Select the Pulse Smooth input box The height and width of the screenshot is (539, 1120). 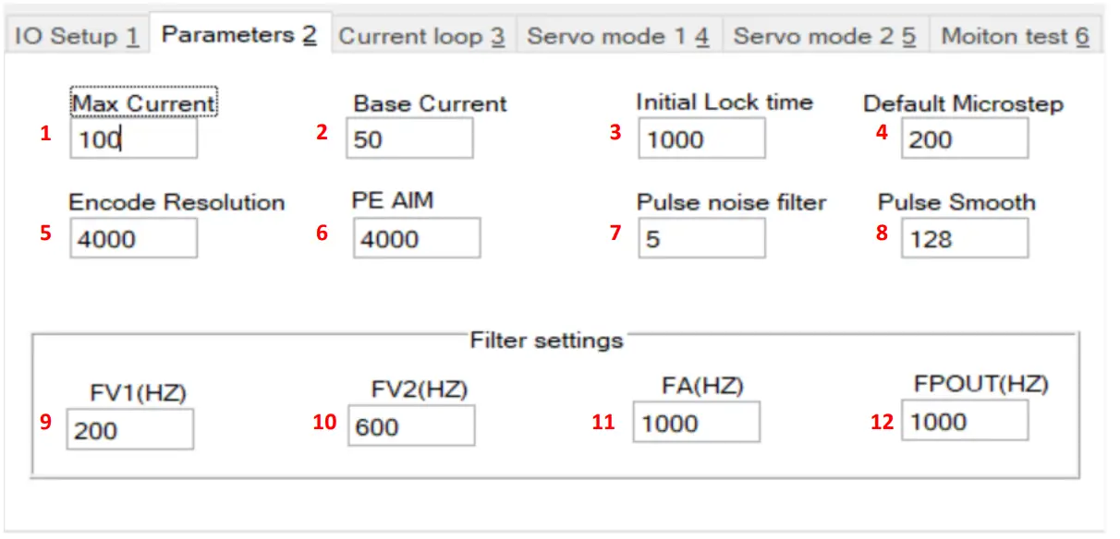963,238
